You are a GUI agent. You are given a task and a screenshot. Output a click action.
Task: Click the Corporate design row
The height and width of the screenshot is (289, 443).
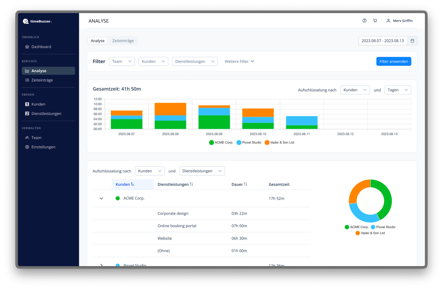(x=202, y=213)
